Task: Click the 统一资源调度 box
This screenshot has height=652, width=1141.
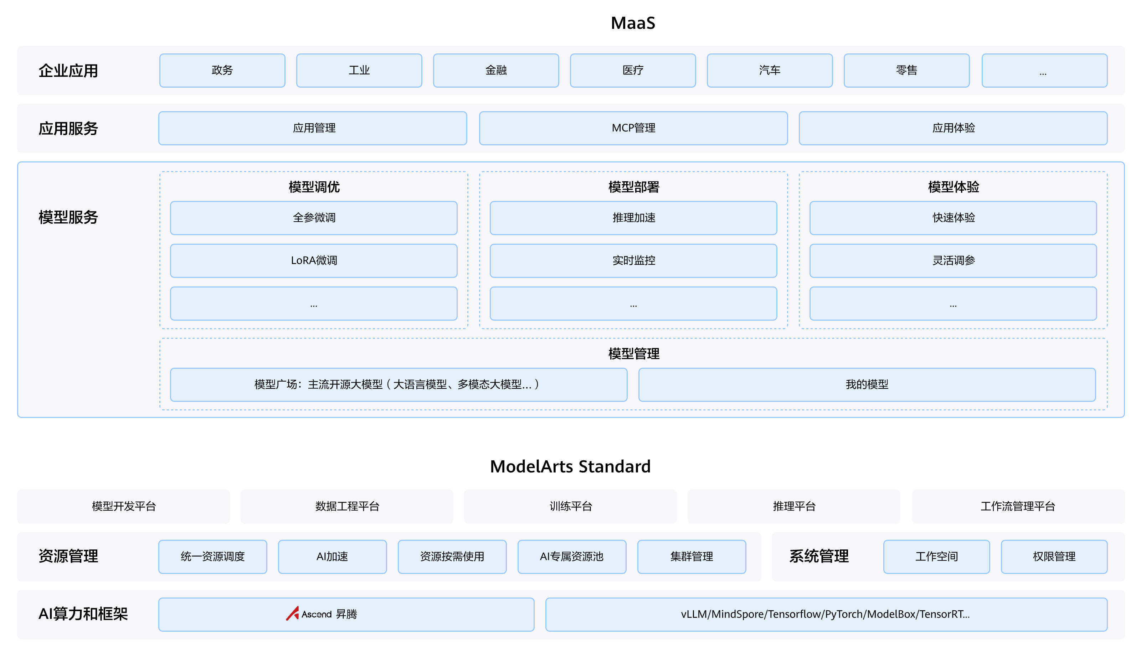Action: [x=212, y=556]
